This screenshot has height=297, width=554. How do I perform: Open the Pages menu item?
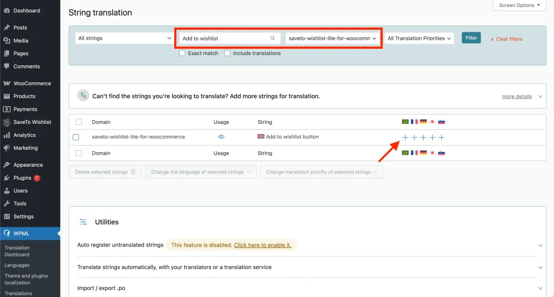coord(30,54)
